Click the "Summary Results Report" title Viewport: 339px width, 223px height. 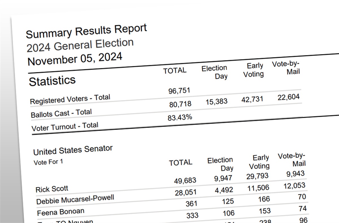click(x=86, y=31)
